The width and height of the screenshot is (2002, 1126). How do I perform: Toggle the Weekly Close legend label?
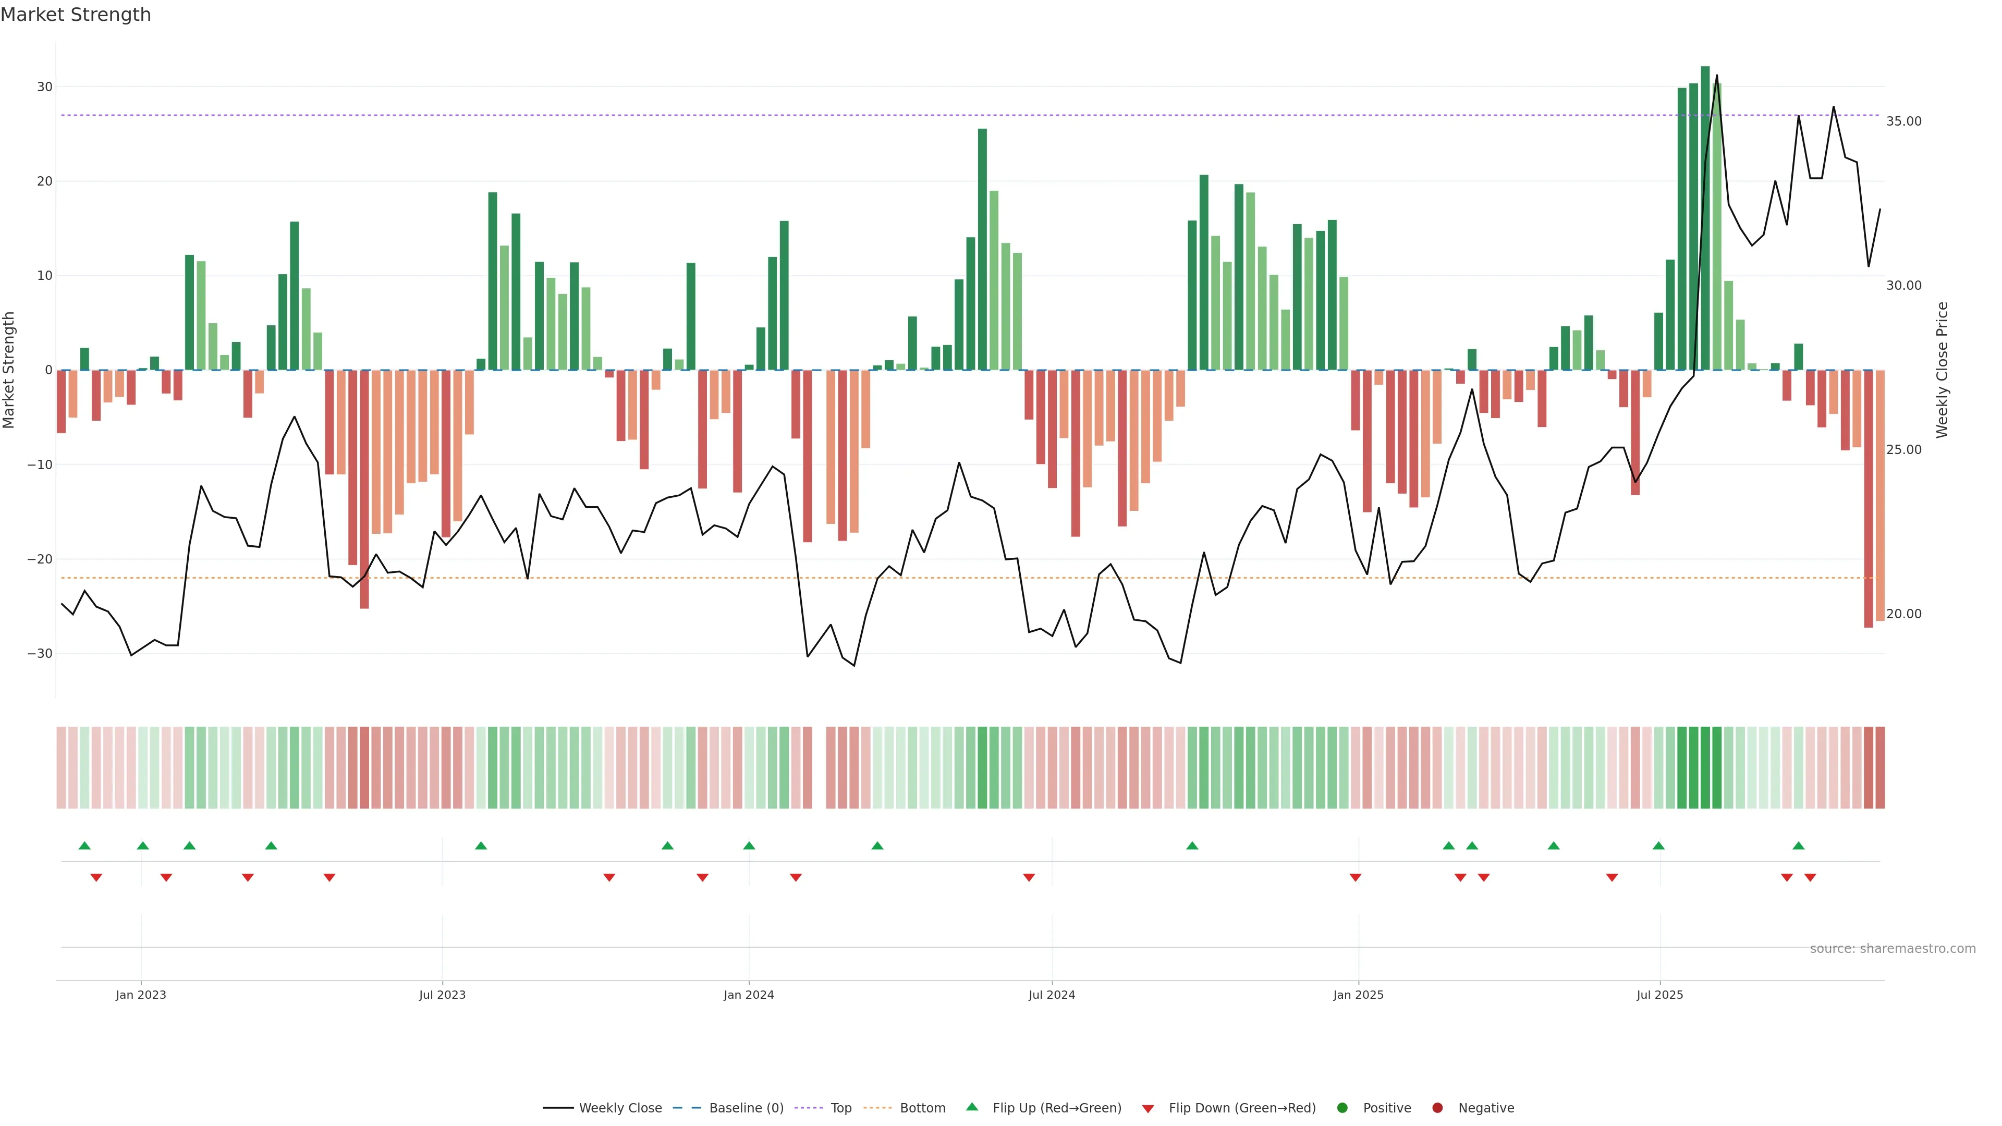(x=620, y=1108)
